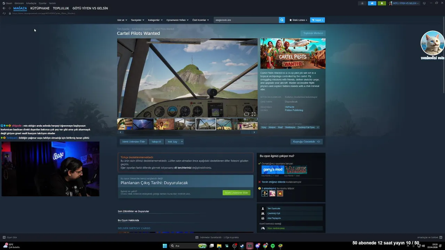Expand the Tavsiyeler dropdown
Screen dimensions: 445x250
pos(137,20)
